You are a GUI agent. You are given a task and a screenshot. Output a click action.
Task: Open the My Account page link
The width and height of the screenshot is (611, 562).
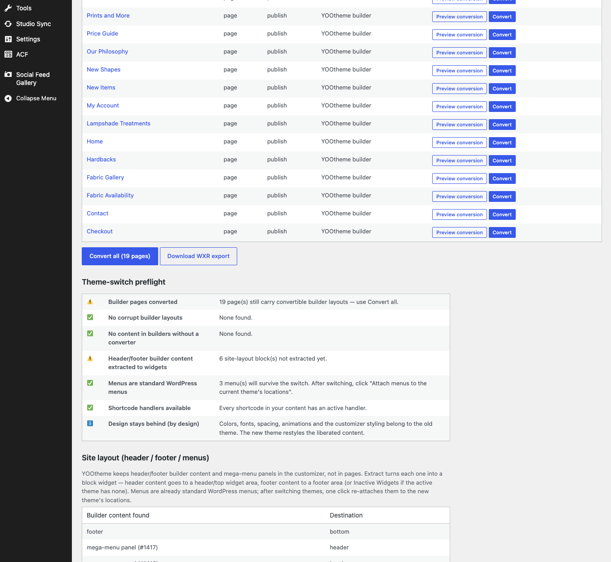coord(103,106)
